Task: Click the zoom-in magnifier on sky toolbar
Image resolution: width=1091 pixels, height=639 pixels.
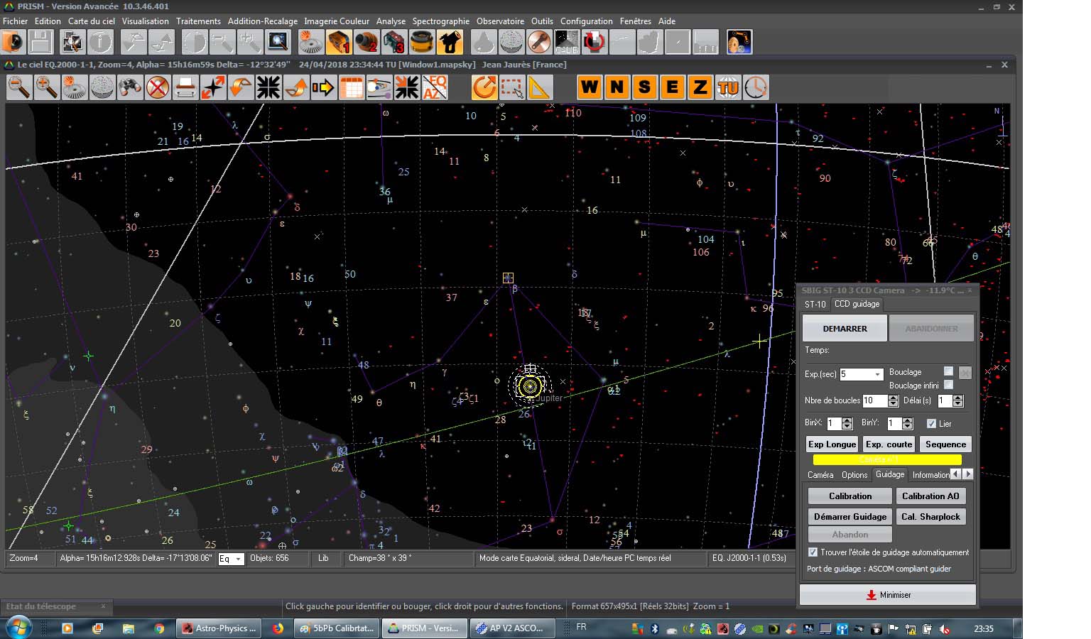Action: [47, 87]
